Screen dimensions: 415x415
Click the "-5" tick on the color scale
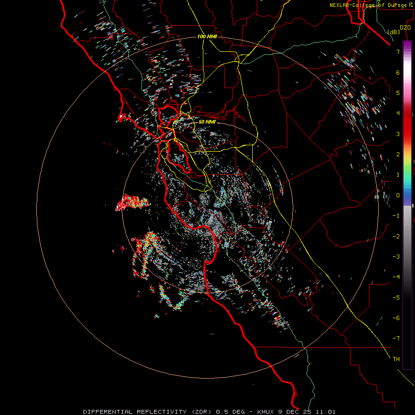click(x=396, y=298)
